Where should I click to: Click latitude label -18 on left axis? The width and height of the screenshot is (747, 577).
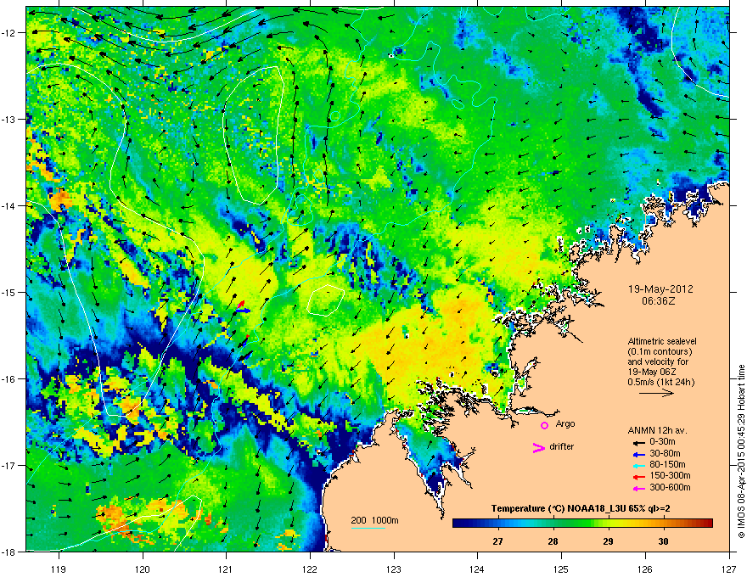(9, 552)
